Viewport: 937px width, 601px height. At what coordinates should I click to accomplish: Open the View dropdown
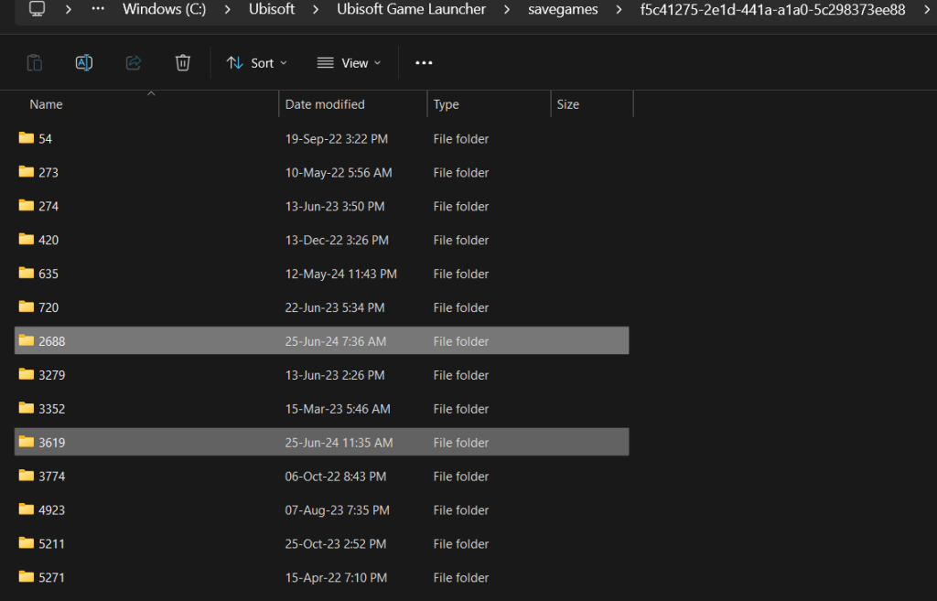click(x=348, y=62)
